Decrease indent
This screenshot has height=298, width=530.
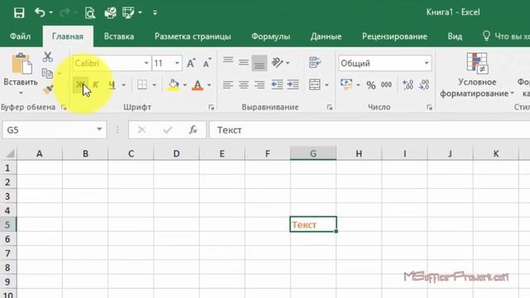point(277,84)
